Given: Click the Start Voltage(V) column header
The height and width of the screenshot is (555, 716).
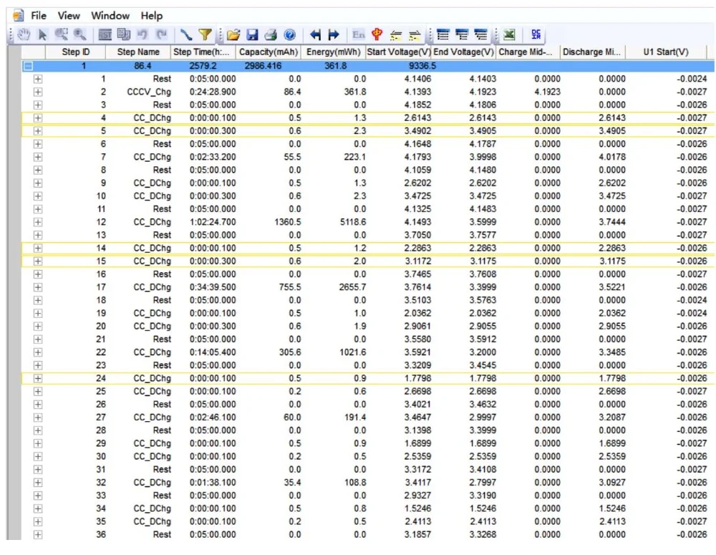Looking at the screenshot, I should pos(399,52).
